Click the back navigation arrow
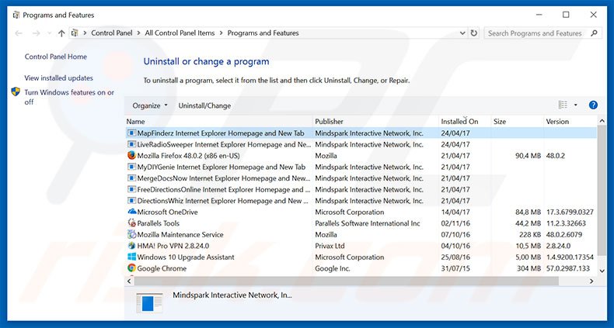The height and width of the screenshot is (328, 614). coord(19,33)
